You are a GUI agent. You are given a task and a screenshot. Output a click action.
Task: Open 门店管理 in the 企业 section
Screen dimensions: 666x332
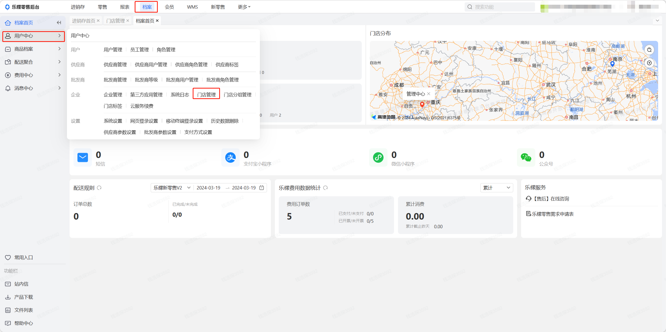pos(206,95)
